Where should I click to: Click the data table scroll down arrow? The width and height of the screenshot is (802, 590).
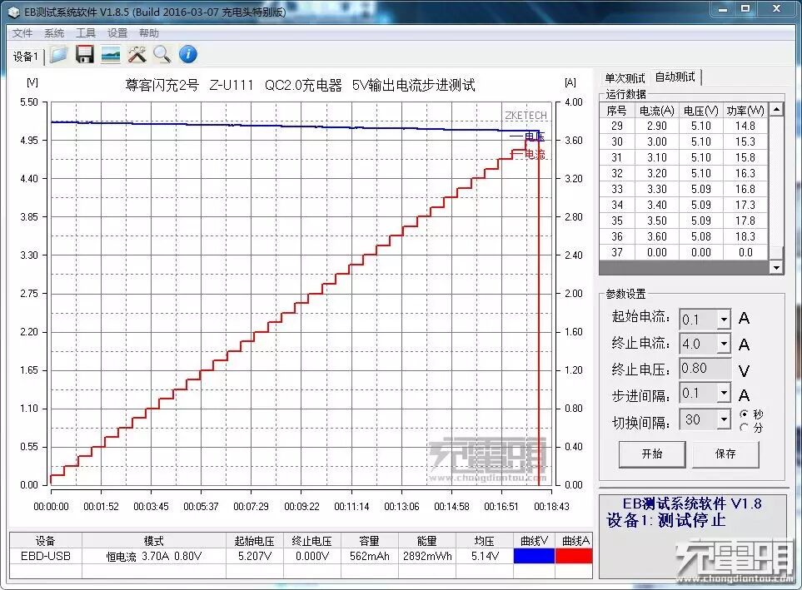tap(776, 267)
